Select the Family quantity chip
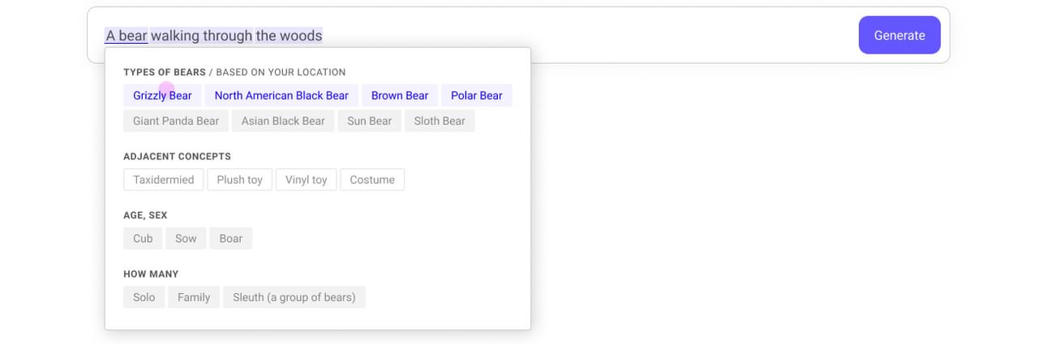 point(194,297)
